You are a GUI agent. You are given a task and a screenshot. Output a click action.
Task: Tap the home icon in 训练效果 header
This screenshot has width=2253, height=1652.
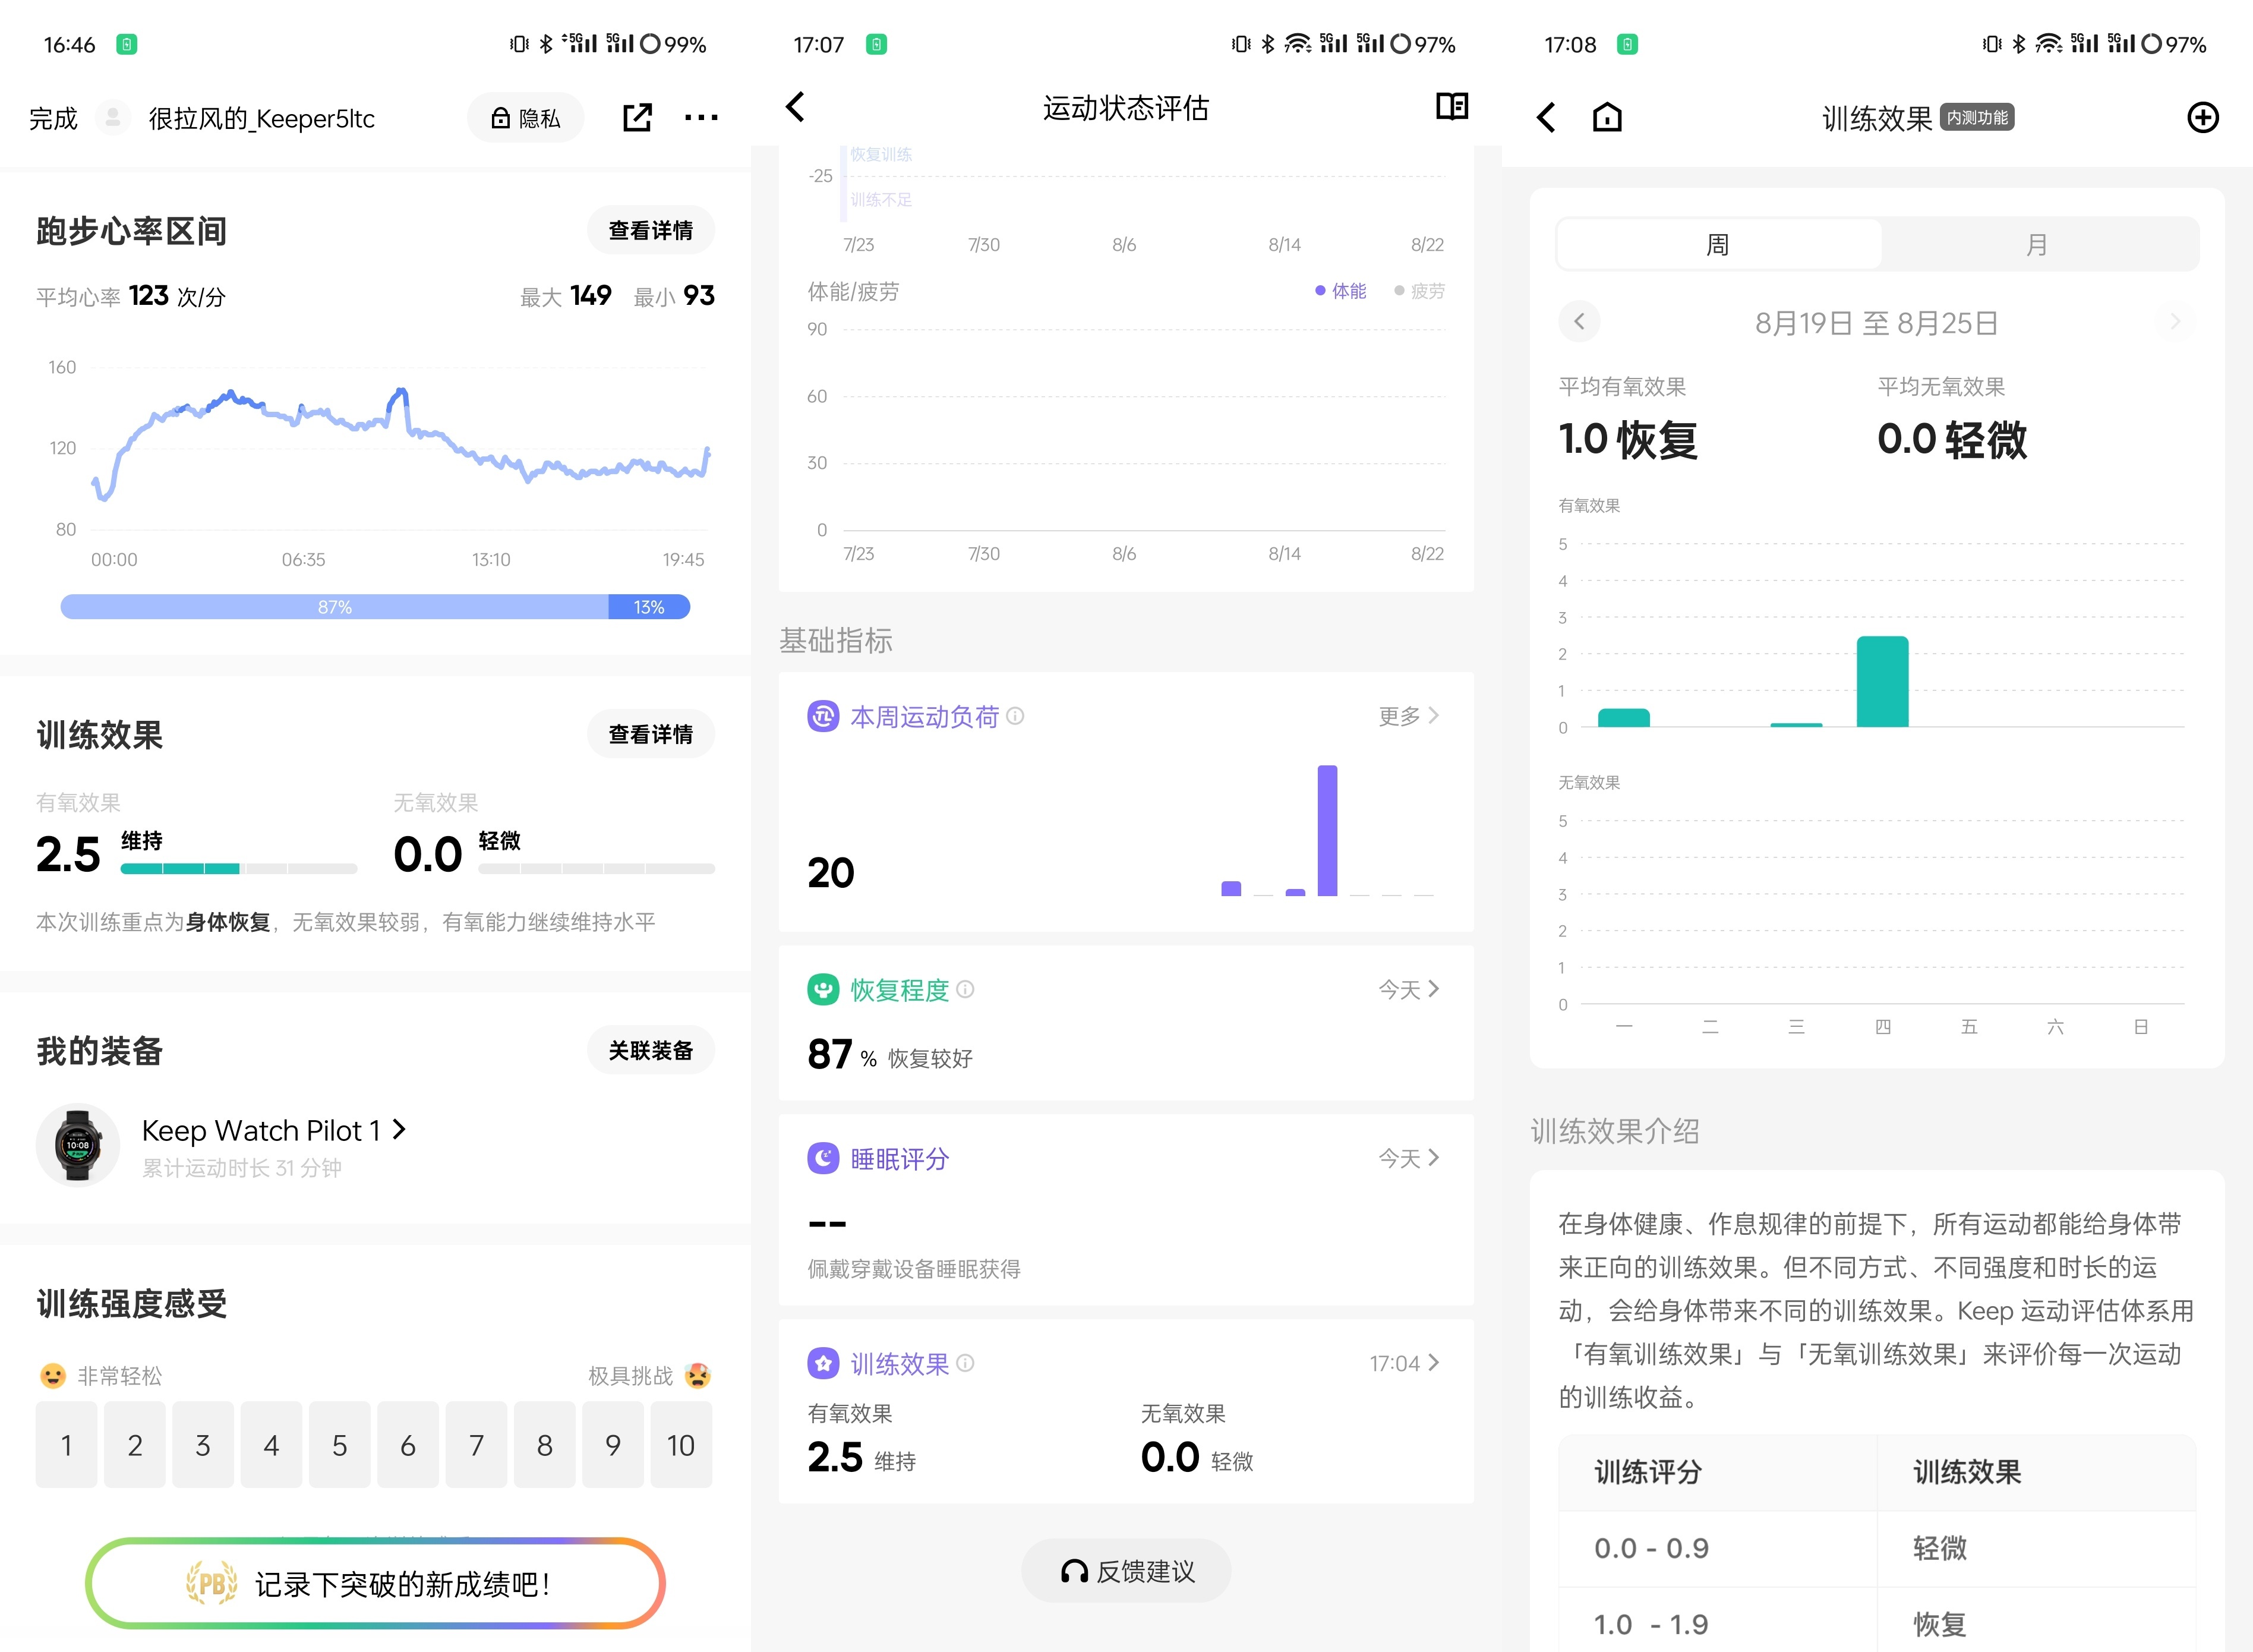pos(1607,118)
